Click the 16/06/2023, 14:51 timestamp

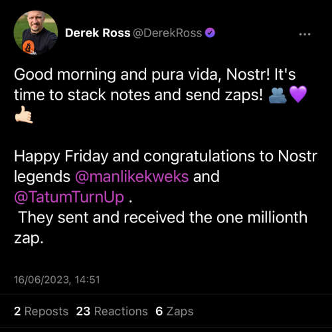coord(57,280)
